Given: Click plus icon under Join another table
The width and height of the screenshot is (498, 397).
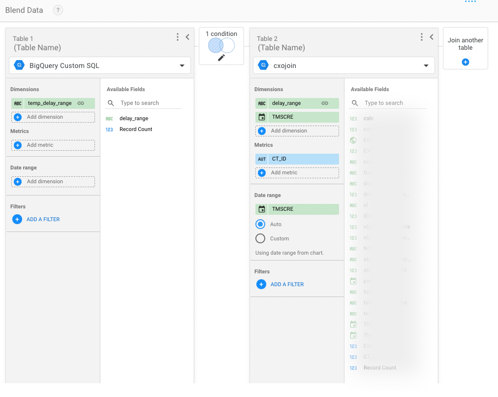Looking at the screenshot, I should pyautogui.click(x=466, y=62).
